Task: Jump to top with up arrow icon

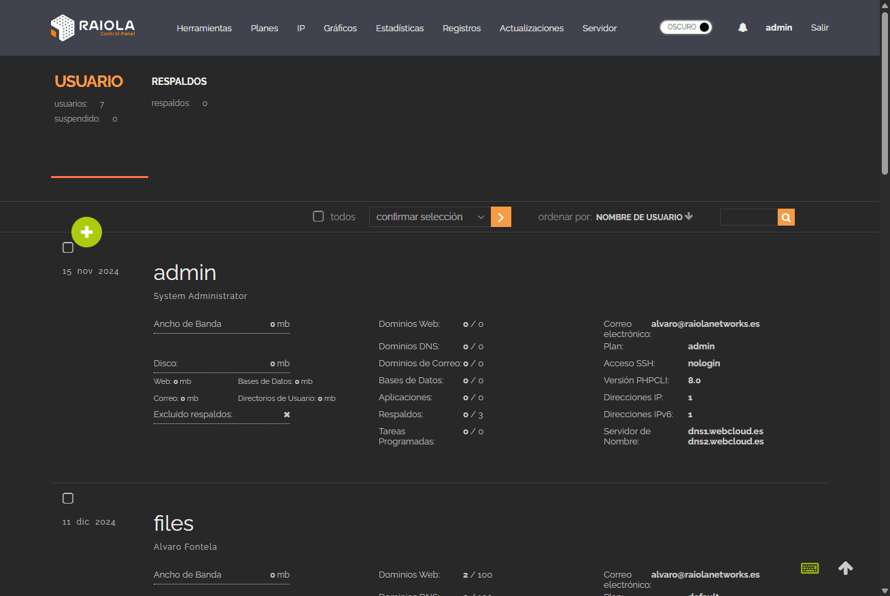Action: click(x=846, y=568)
